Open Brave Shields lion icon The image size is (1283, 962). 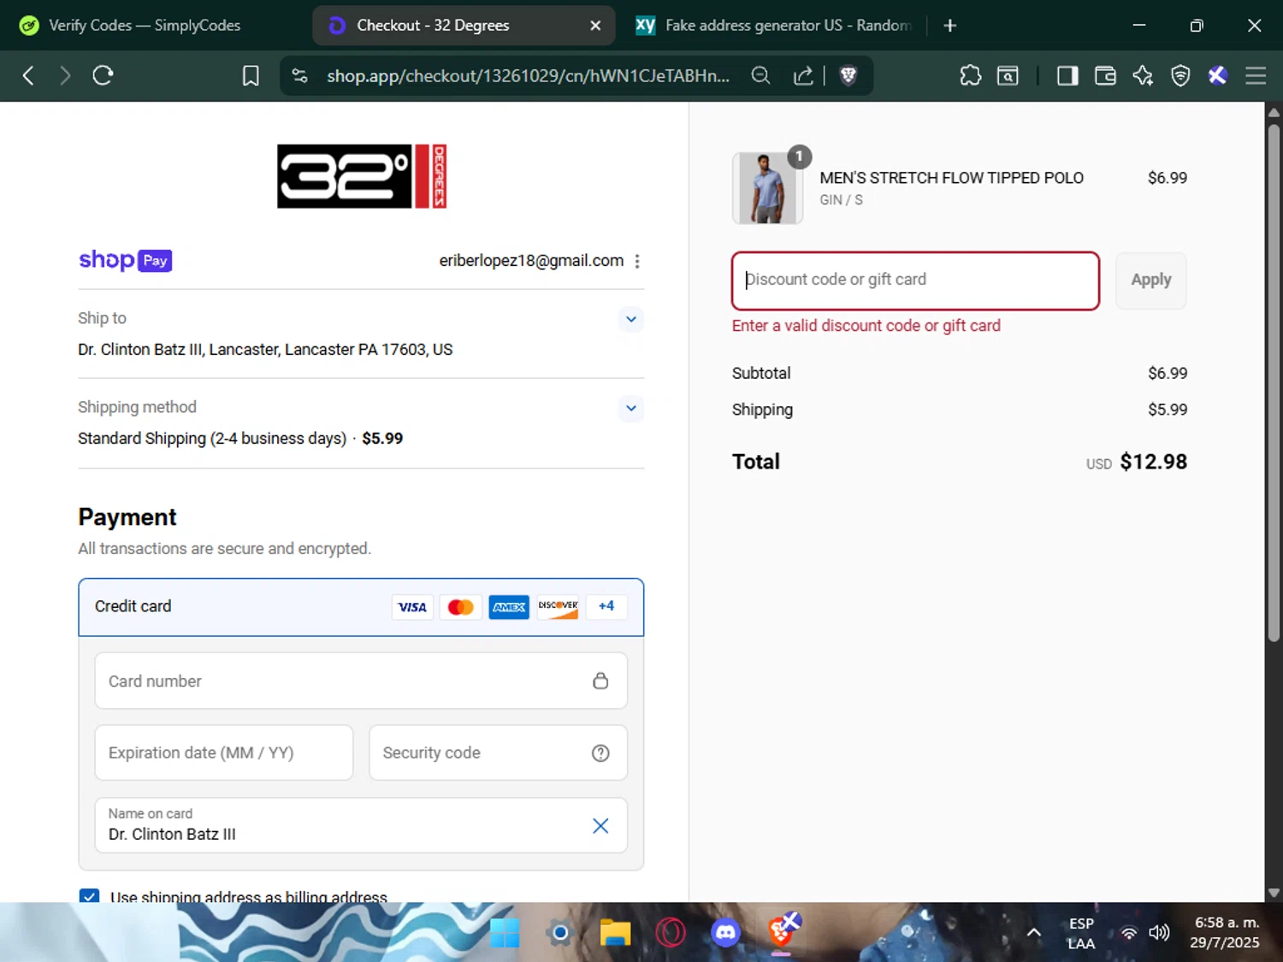point(848,75)
